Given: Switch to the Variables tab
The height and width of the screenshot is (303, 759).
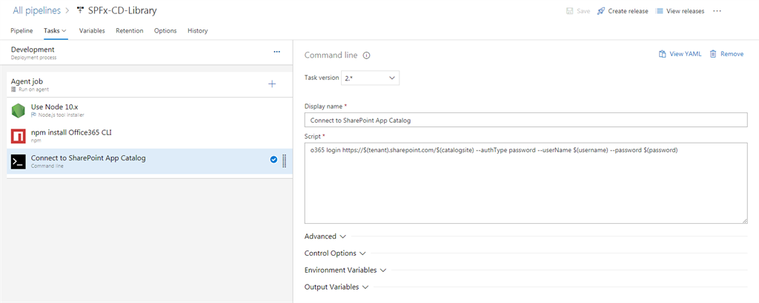Looking at the screenshot, I should pyautogui.click(x=92, y=31).
